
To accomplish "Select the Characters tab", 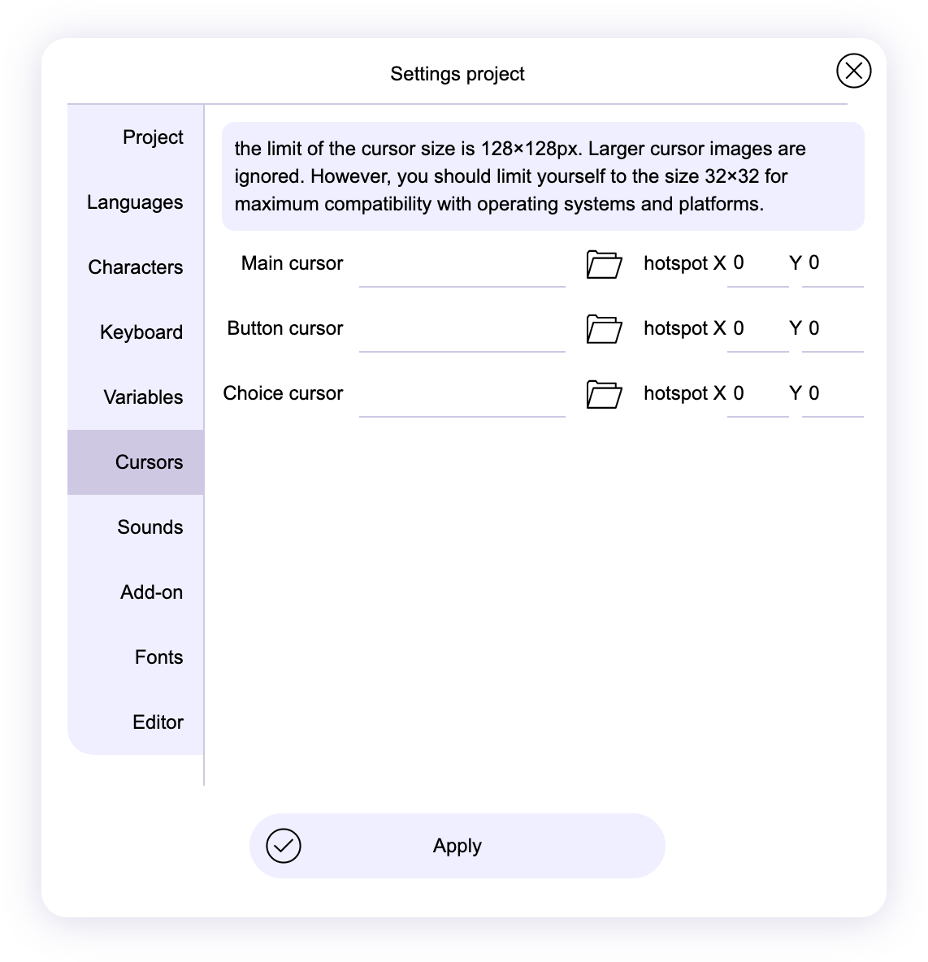I will [136, 267].
